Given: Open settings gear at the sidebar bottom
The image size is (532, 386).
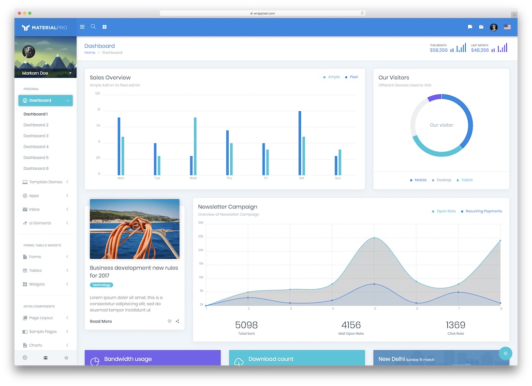Looking at the screenshot, I should pos(25,357).
